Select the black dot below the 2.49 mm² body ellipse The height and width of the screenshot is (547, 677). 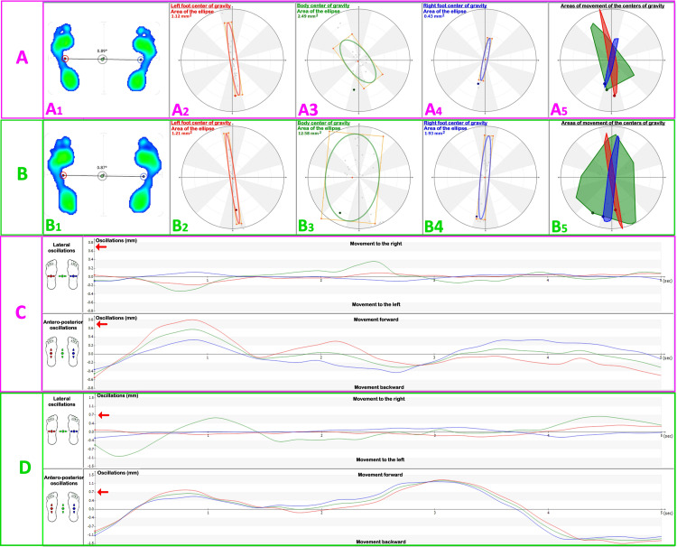click(x=354, y=89)
